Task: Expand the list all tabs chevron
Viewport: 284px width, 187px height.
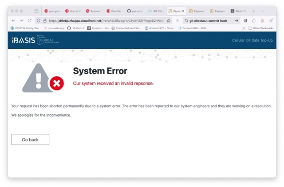Action: 263,11
